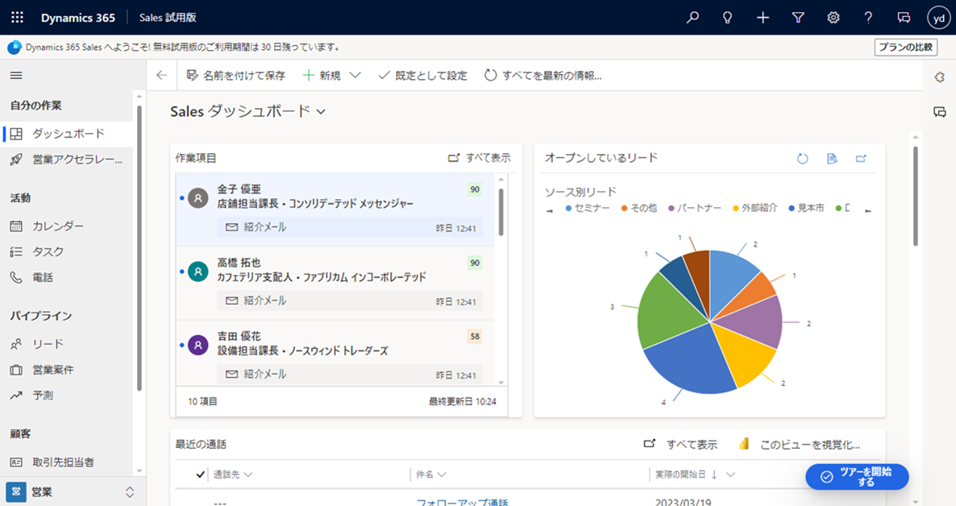Click すべてを最新の情報 refresh button
The width and height of the screenshot is (956, 506).
pos(542,76)
